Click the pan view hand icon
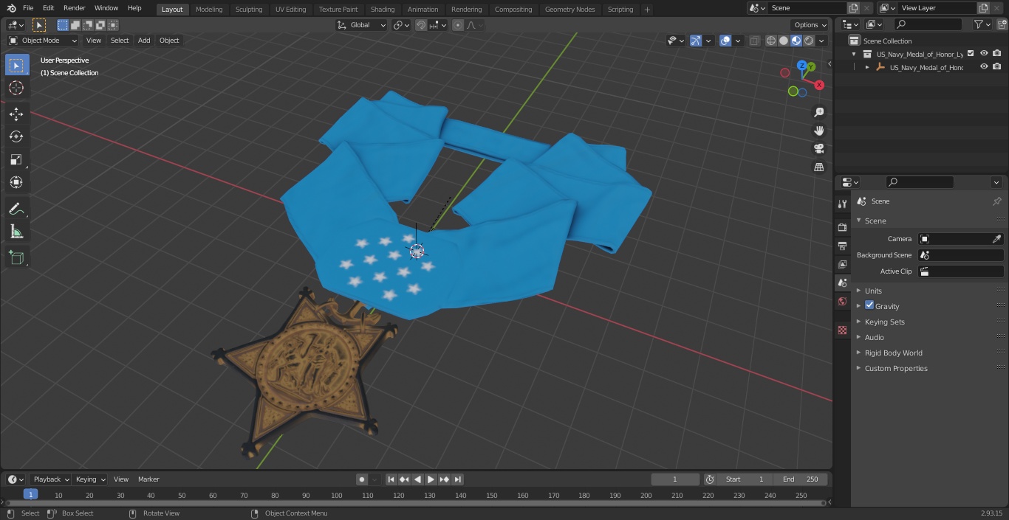The width and height of the screenshot is (1009, 520). tap(818, 131)
